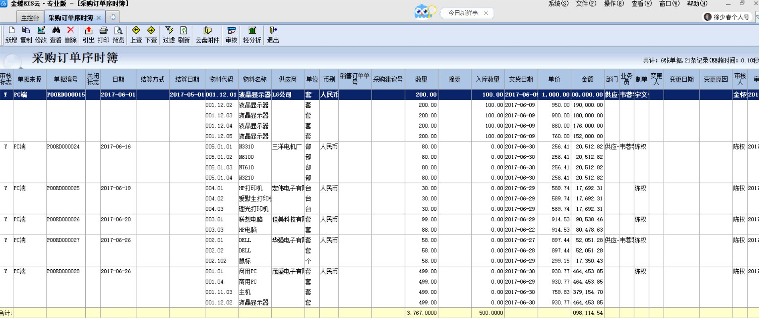Screen dimensions: 759x318
Task: Open the 查看(V) menu
Action: [x=642, y=4]
